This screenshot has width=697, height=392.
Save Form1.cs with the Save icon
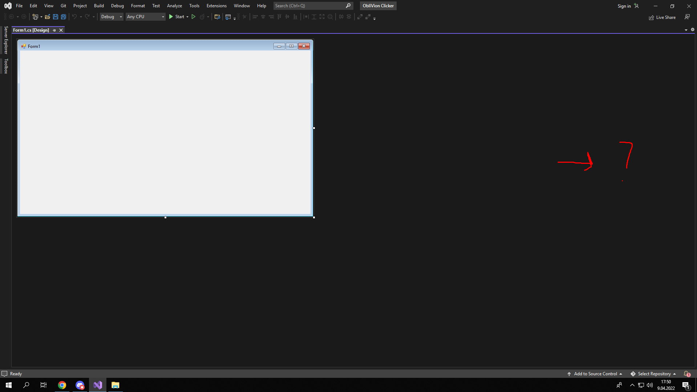point(55,17)
